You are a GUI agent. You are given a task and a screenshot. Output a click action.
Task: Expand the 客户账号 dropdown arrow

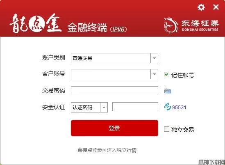[154, 74]
